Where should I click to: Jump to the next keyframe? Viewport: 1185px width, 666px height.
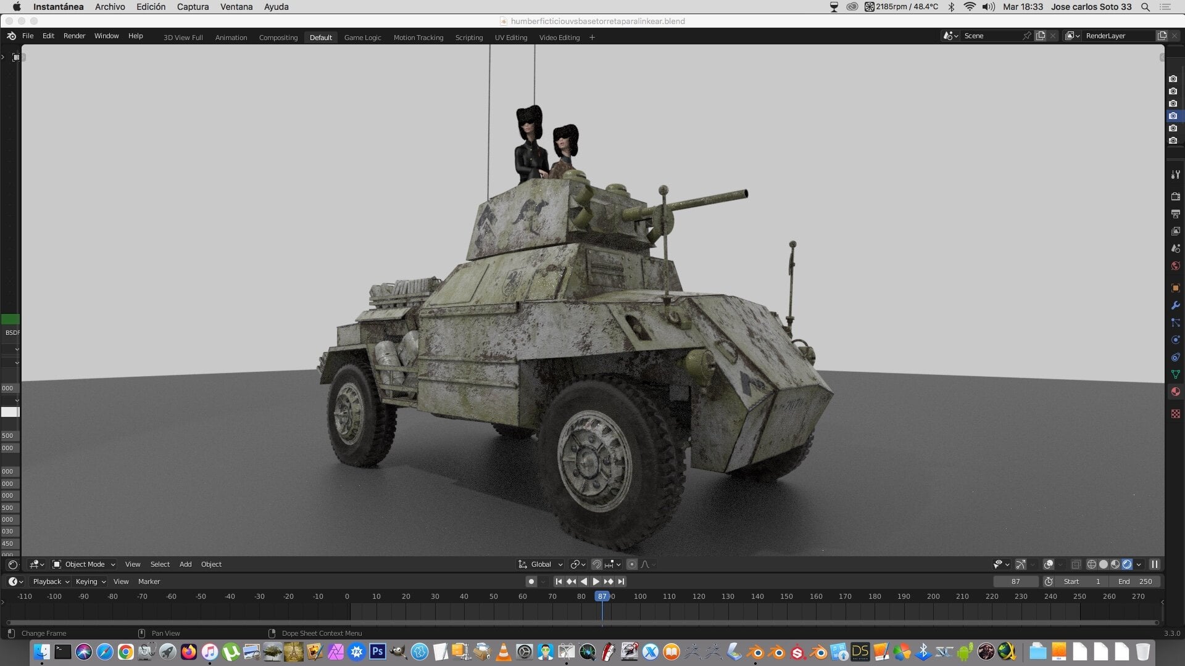(x=609, y=582)
